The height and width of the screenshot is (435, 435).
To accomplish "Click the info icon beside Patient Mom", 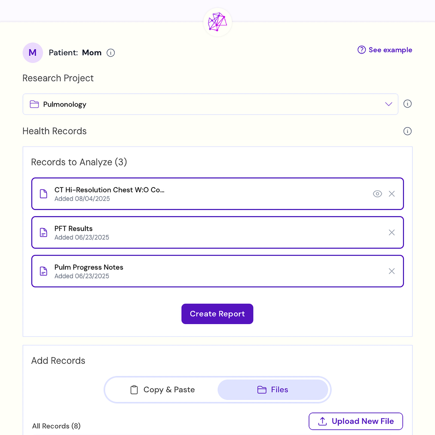I will click(x=111, y=52).
